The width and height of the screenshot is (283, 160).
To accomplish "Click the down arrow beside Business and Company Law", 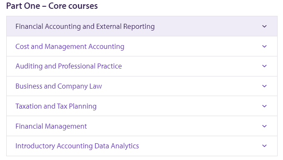I will pyautogui.click(x=264, y=86).
